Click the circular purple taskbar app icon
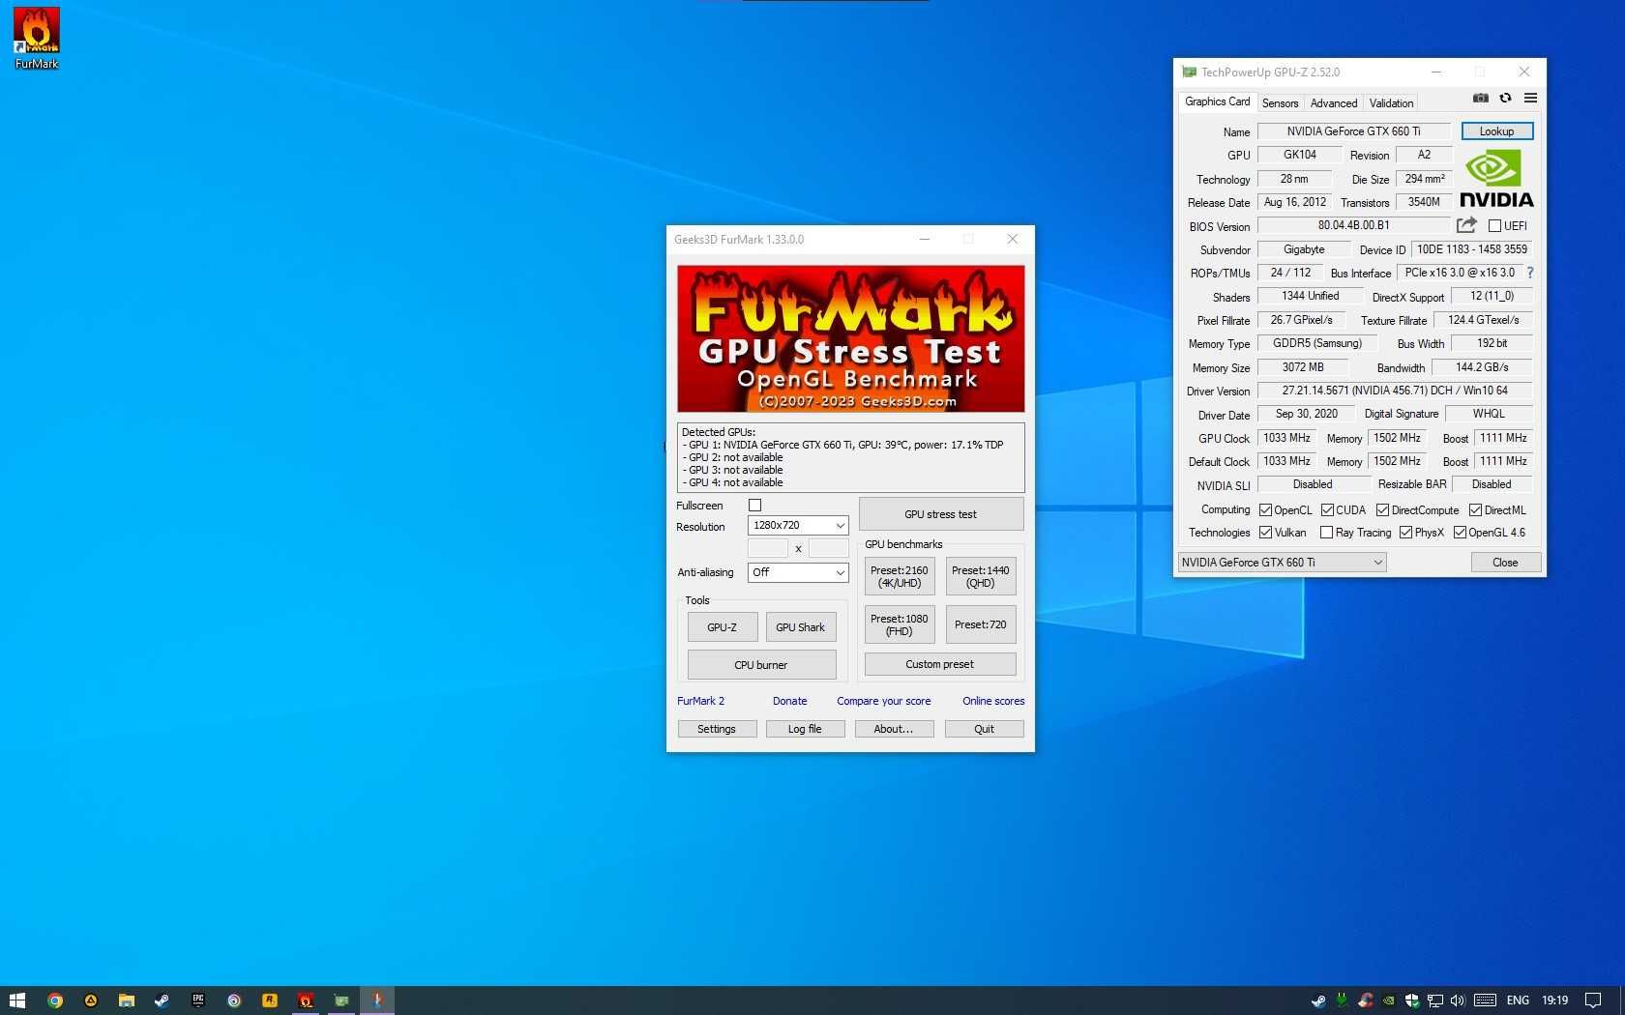Viewport: 1625px width, 1015px height. tap(234, 1000)
